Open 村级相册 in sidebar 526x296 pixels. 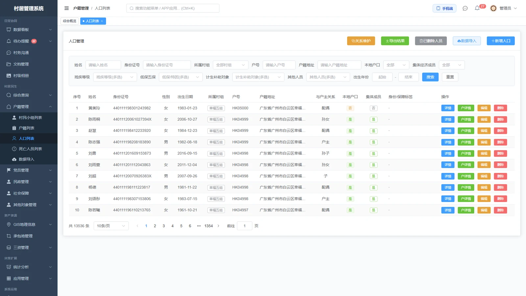[29, 76]
